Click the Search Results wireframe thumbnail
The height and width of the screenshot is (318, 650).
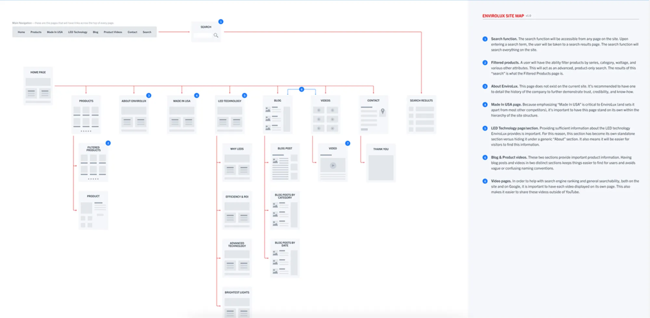[421, 115]
